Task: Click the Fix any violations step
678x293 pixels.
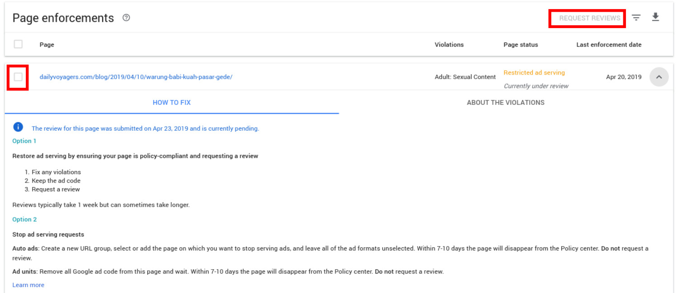Action: (x=56, y=172)
